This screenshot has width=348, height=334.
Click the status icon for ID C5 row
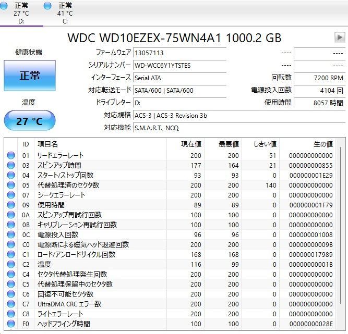(11, 284)
